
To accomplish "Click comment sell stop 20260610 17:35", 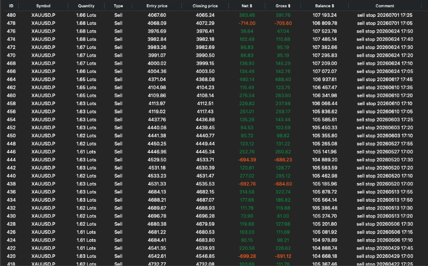I will pos(385,88).
